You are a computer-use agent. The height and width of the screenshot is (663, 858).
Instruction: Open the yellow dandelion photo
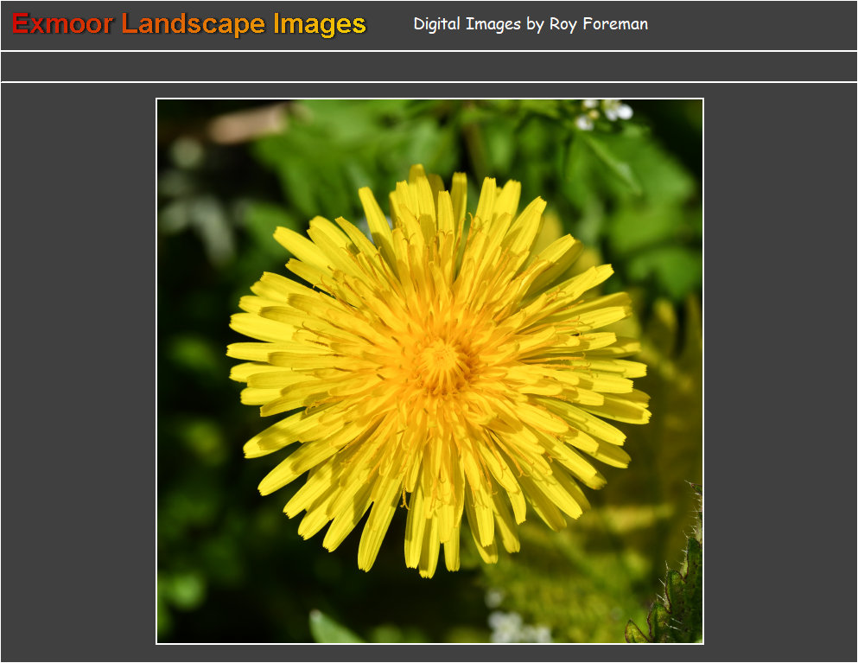[429, 371]
